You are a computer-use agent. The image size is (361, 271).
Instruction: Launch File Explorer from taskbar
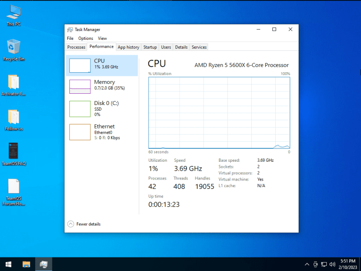click(x=26, y=264)
